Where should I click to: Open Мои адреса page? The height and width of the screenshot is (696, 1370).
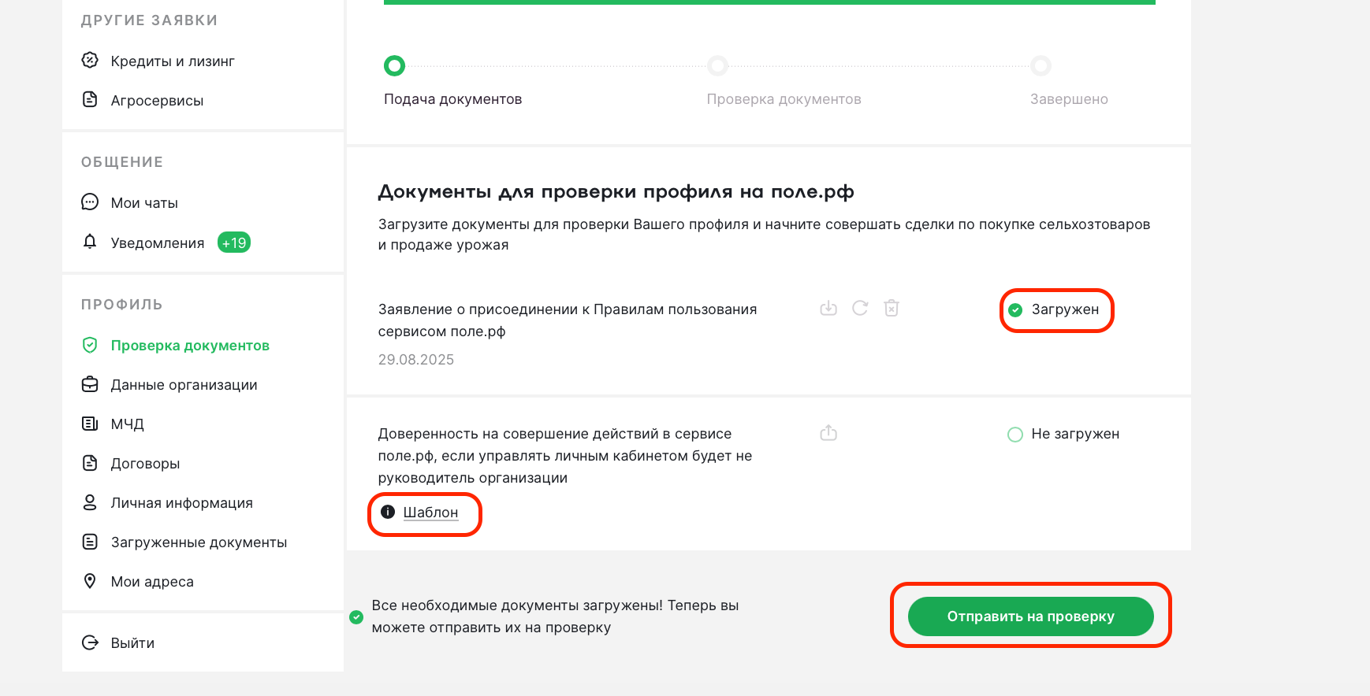[x=152, y=581]
